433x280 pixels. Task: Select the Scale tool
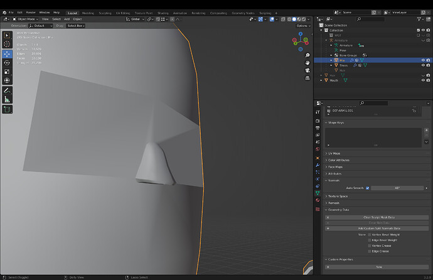pos(7,72)
